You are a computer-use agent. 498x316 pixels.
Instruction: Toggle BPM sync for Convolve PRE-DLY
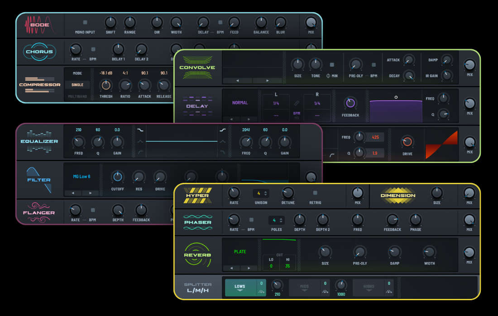click(x=374, y=65)
